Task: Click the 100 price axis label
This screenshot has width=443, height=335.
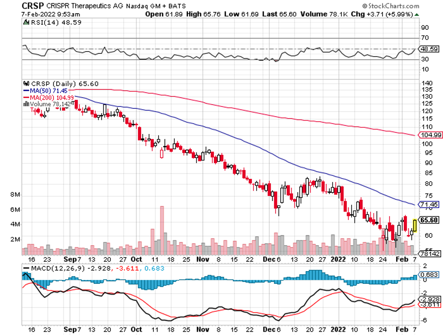Action: pos(426,144)
